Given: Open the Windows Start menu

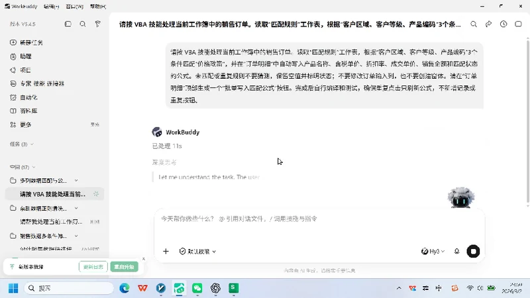Looking at the screenshot, I should (x=13, y=288).
